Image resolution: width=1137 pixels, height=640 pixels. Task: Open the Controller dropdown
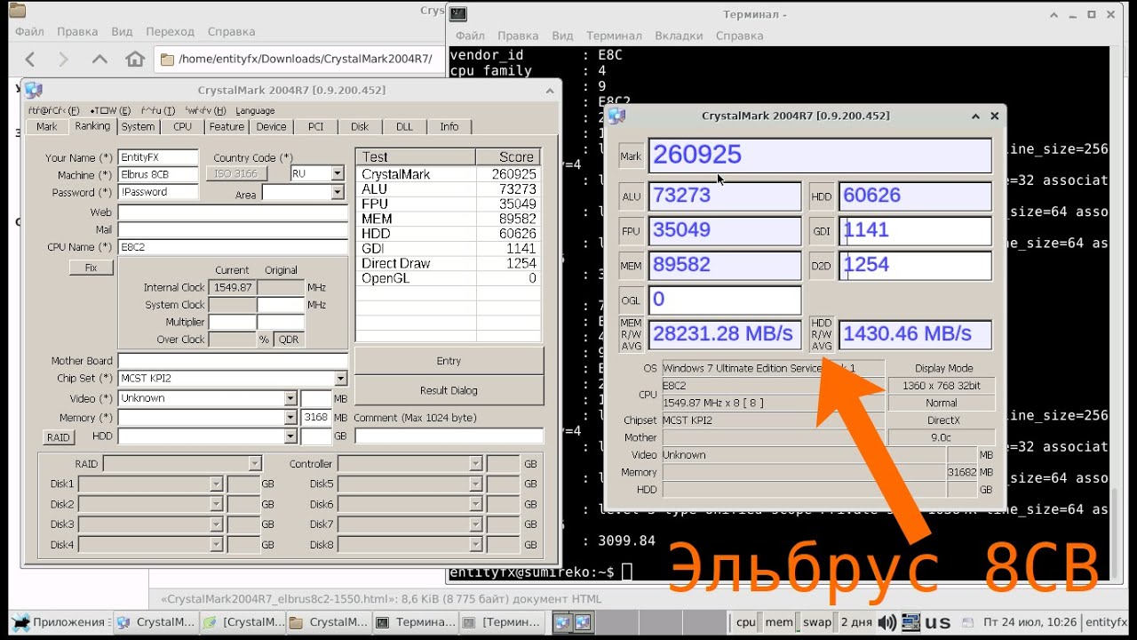476,464
